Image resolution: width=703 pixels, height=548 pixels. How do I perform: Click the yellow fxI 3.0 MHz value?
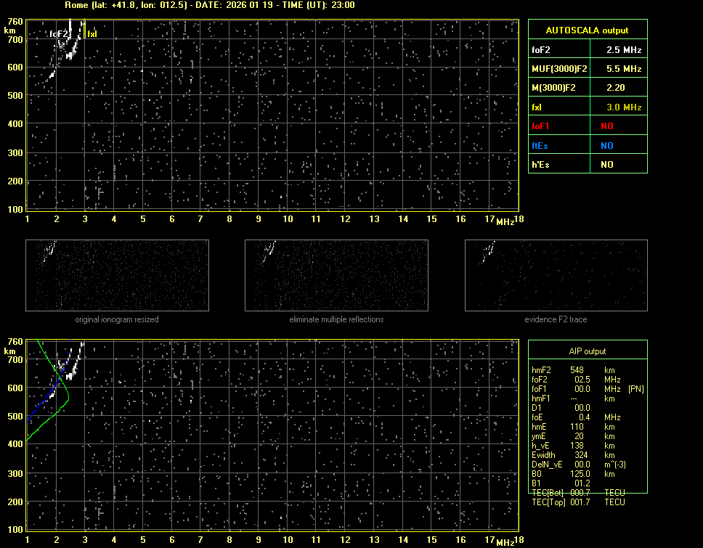[x=617, y=107]
